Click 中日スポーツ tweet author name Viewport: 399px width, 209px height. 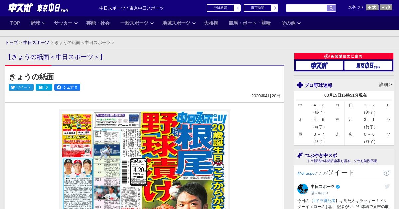[323, 187]
